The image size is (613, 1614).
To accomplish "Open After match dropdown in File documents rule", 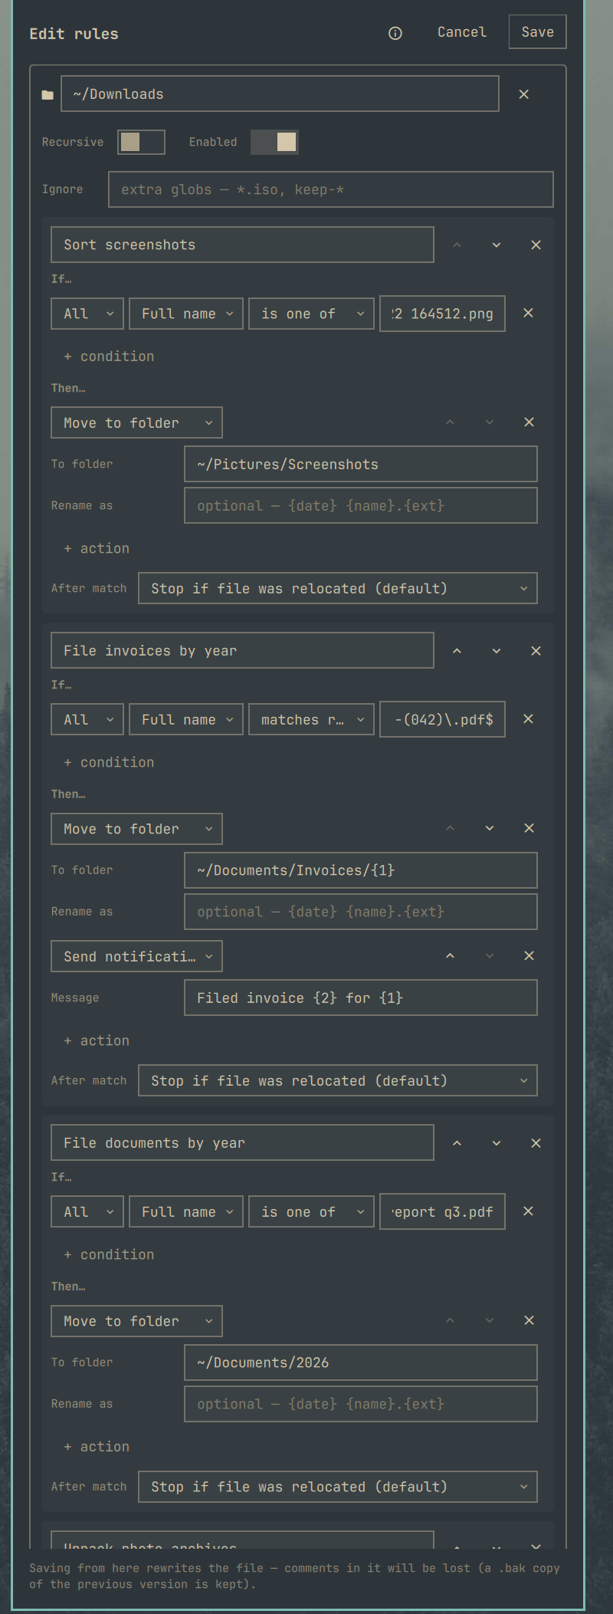I will click(x=338, y=1487).
